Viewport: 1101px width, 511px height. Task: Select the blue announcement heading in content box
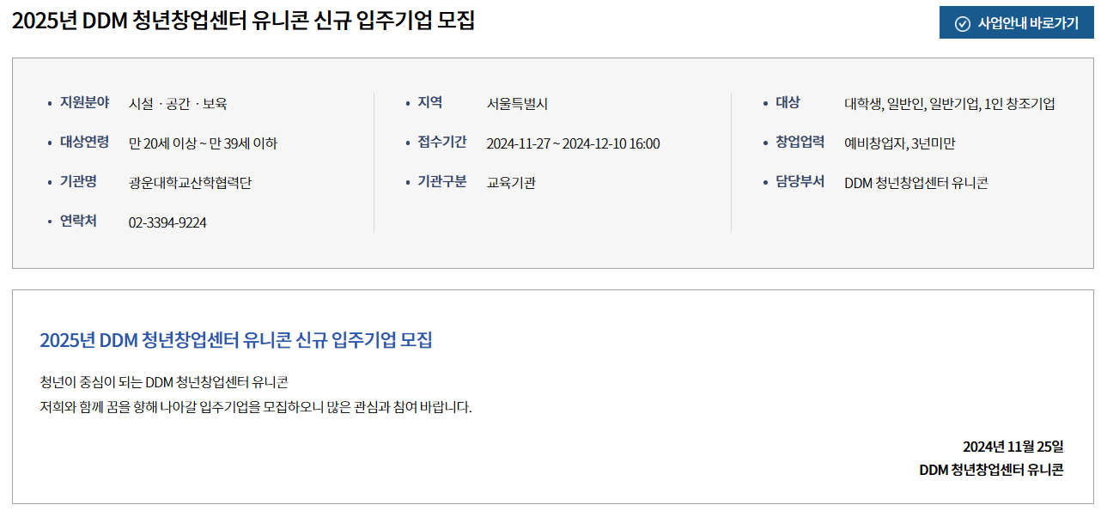tap(236, 340)
